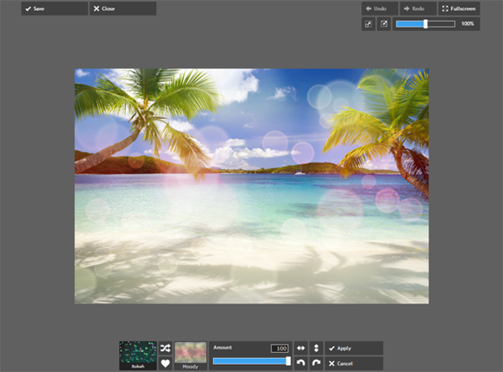This screenshot has width=503, height=372.
Task: Flip the overlay vertically
Action: click(316, 348)
